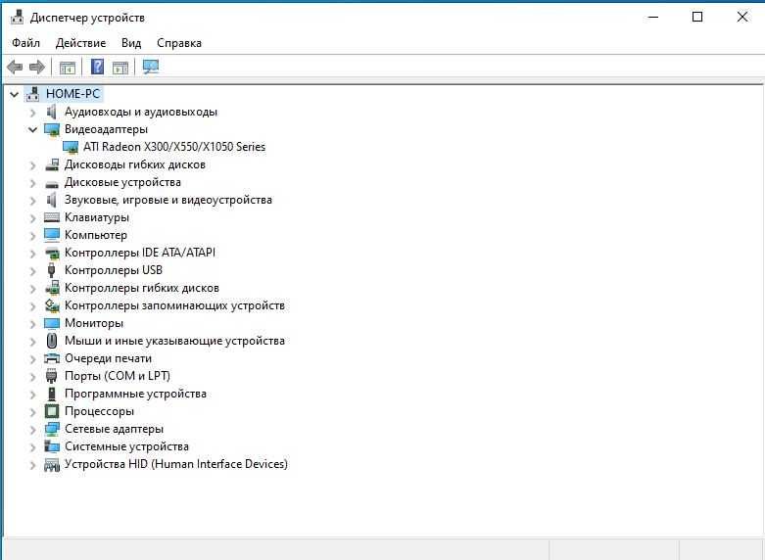
Task: Select ATI Radeon X300/X550/X1050 Series device
Action: [x=174, y=147]
